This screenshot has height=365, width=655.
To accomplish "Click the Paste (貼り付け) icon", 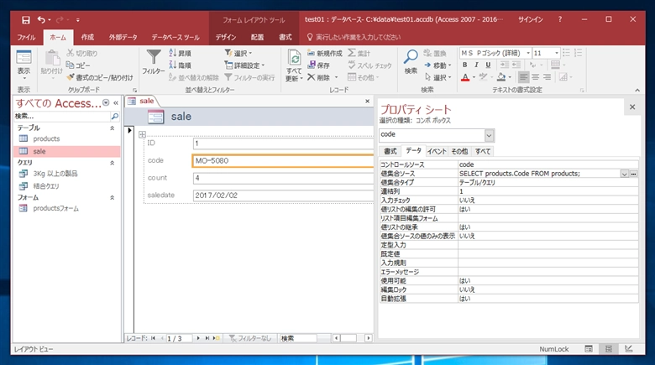I will (x=52, y=58).
